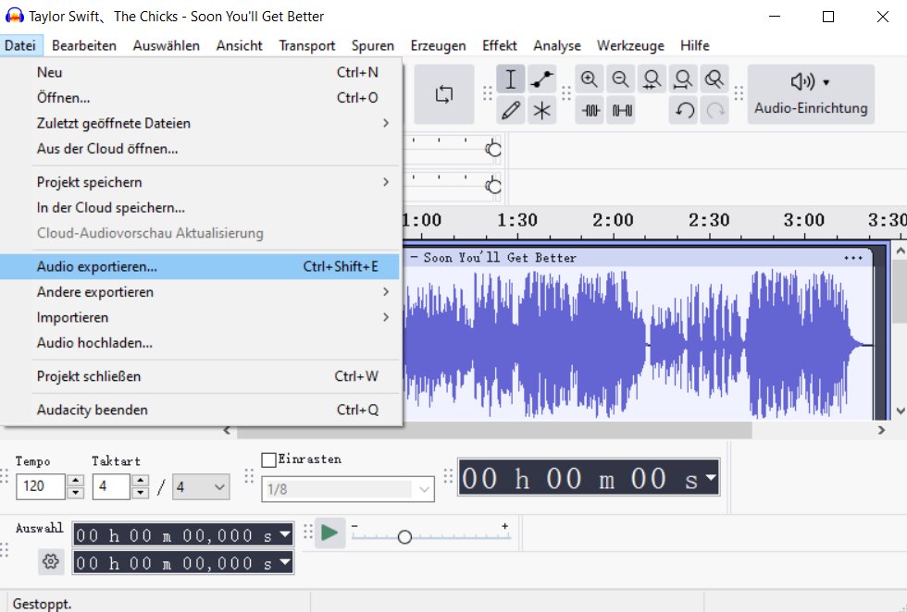Screen dimensions: 907x612
Task: Click the Undo arrow icon
Action: (x=683, y=110)
